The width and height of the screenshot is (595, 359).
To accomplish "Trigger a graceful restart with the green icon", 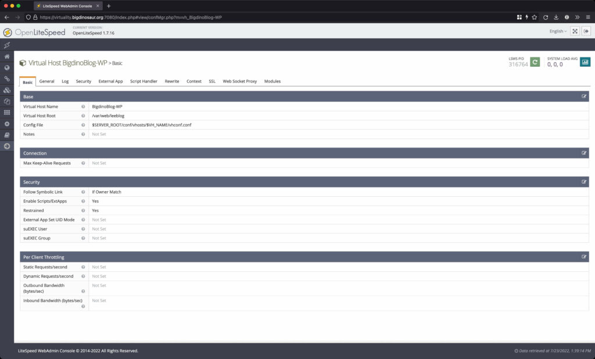I will (535, 62).
